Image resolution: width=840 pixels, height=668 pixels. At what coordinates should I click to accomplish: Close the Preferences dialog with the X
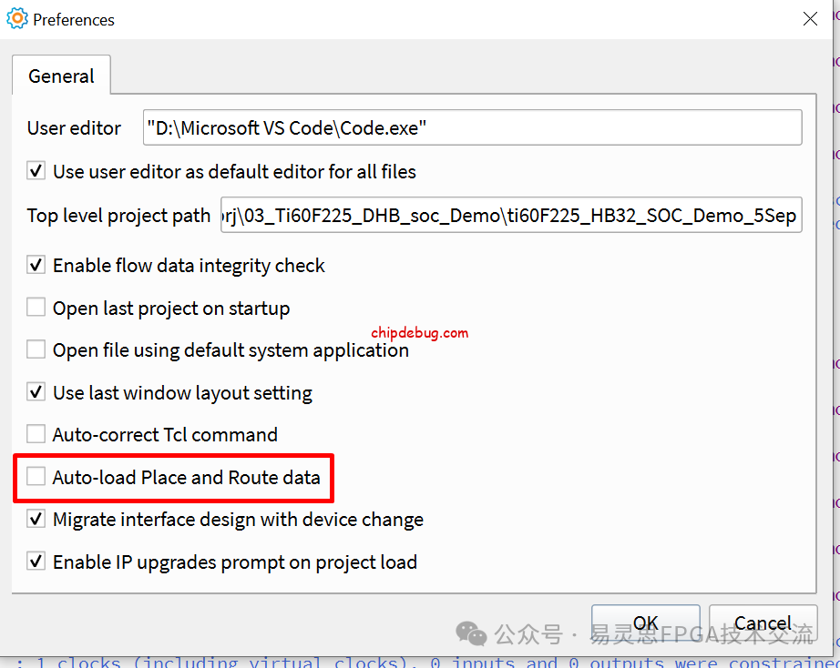coord(809,18)
